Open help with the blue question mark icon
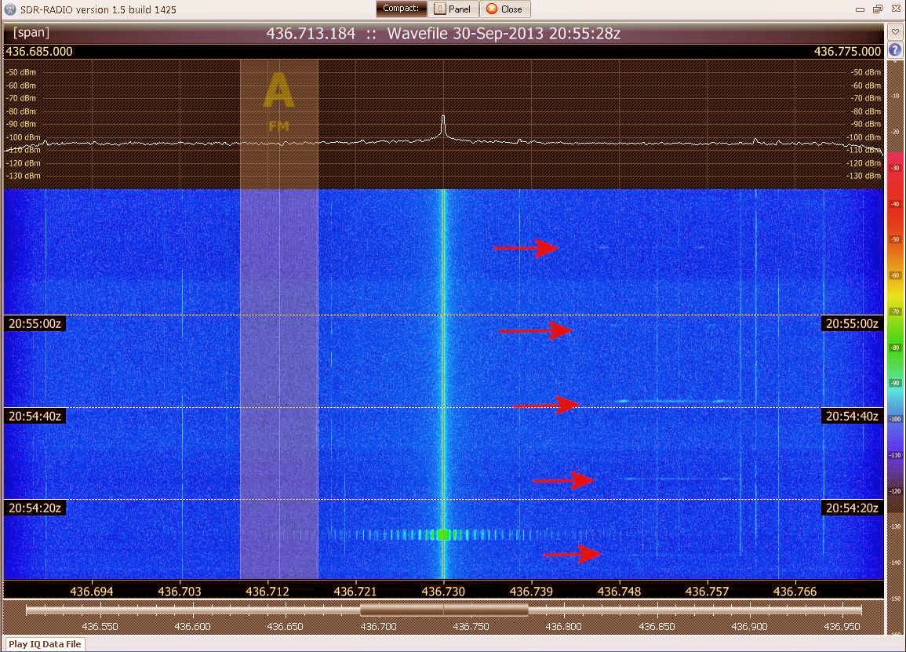The image size is (906, 652). coord(895,49)
